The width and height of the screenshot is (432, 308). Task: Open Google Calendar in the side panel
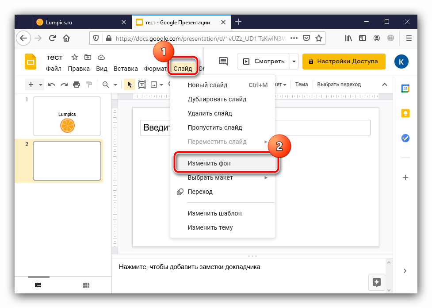[x=405, y=89]
